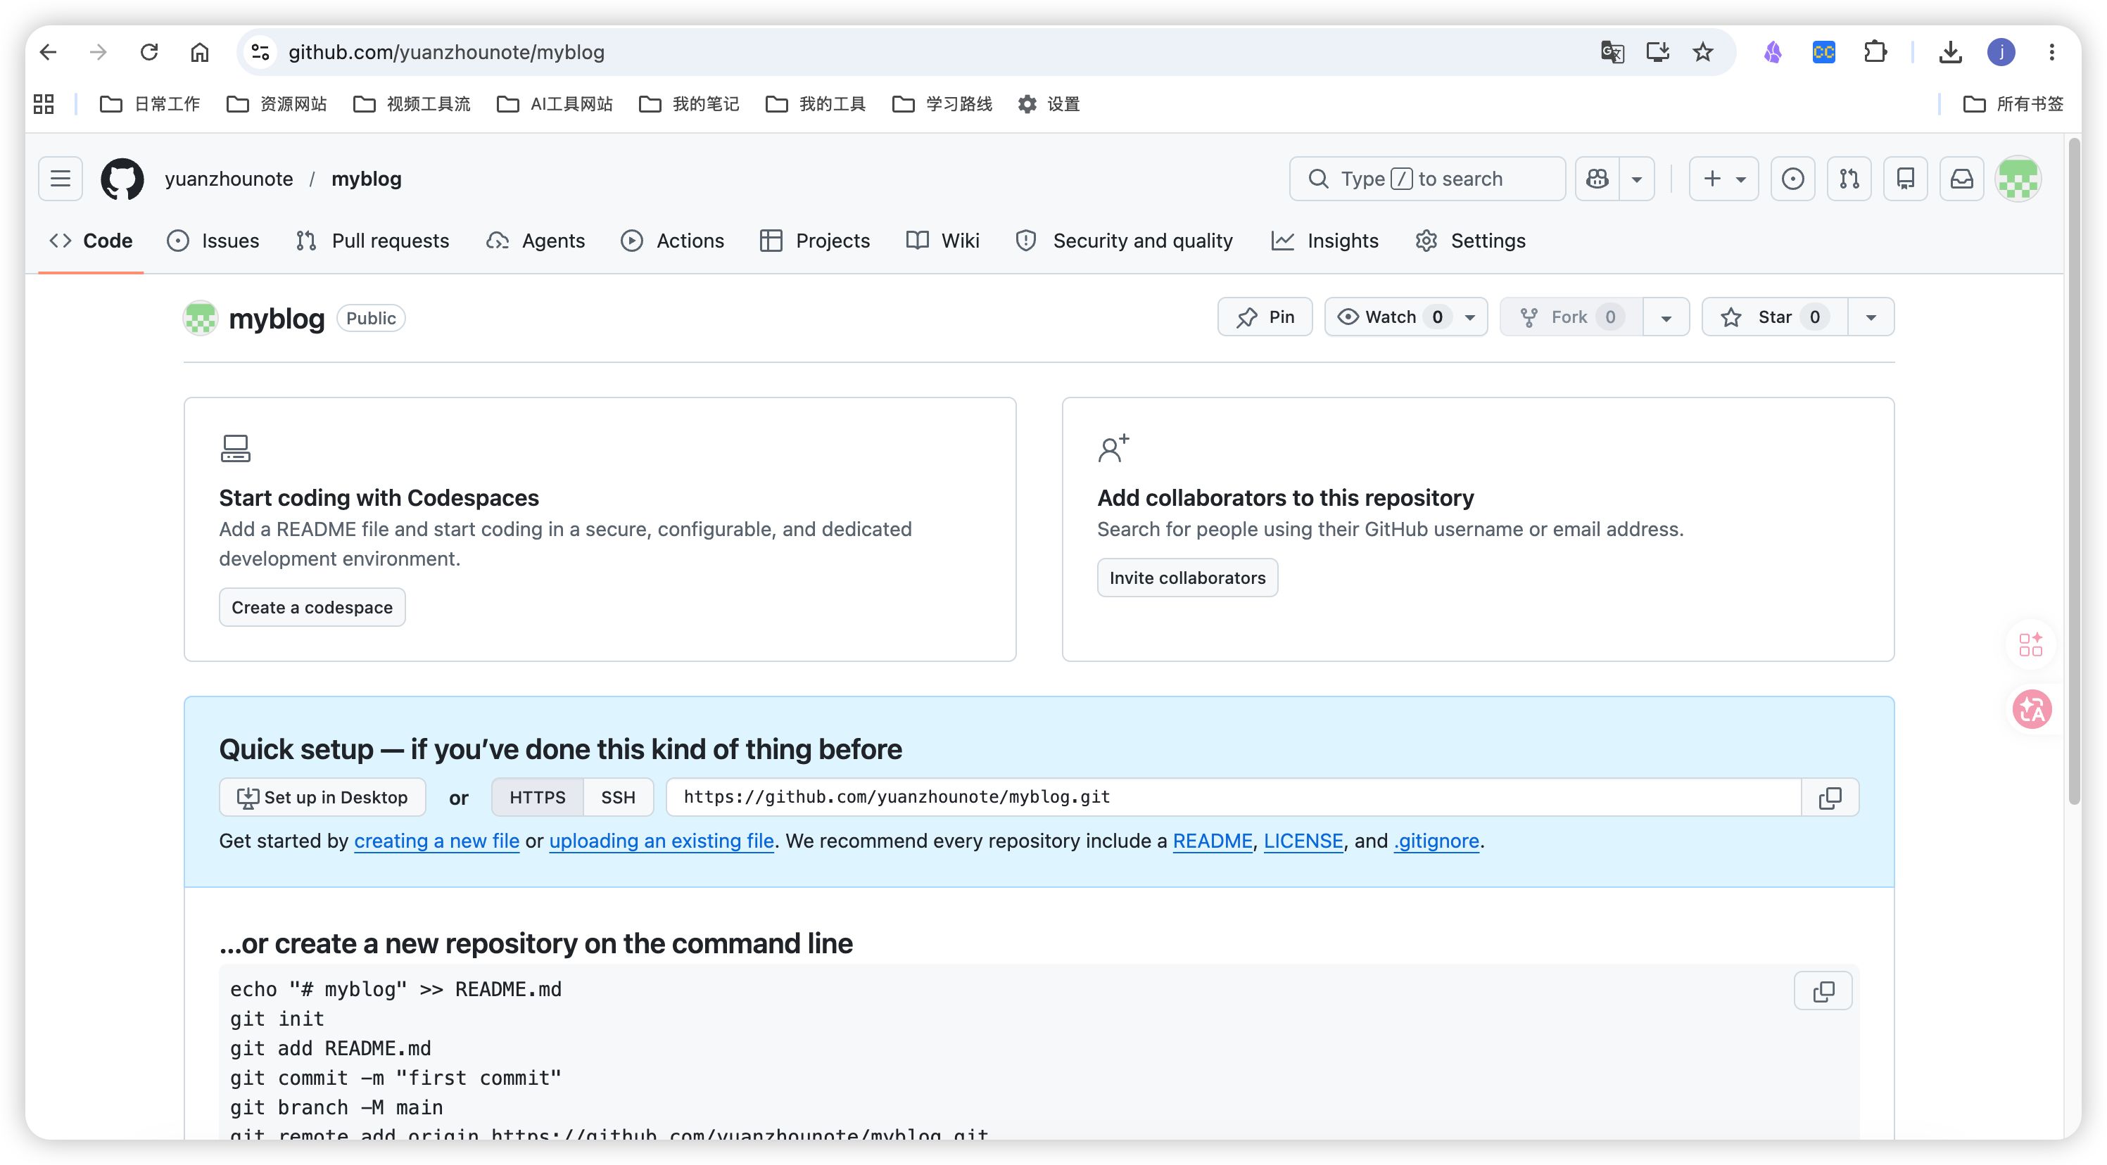The image size is (2107, 1165).
Task: Open browser downloads icon
Action: 1951,52
